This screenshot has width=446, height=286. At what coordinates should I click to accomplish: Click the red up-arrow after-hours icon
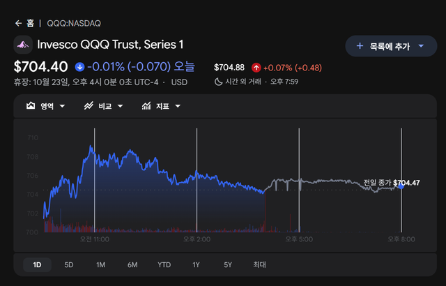pos(256,68)
